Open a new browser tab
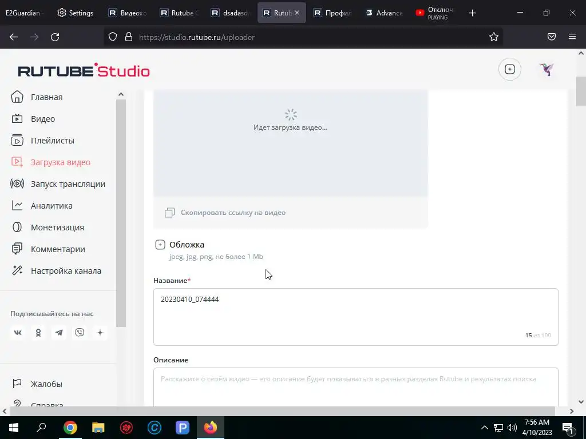 point(472,13)
